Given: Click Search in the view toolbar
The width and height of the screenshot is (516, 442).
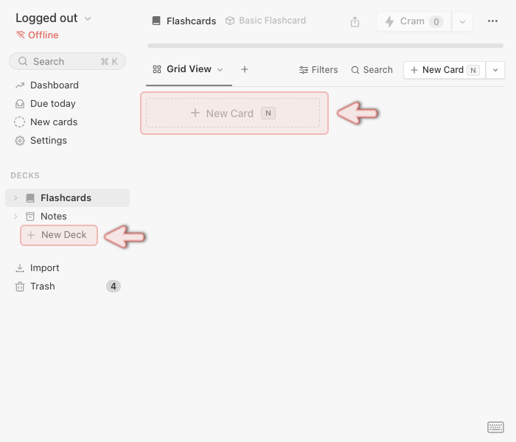Looking at the screenshot, I should pyautogui.click(x=372, y=70).
